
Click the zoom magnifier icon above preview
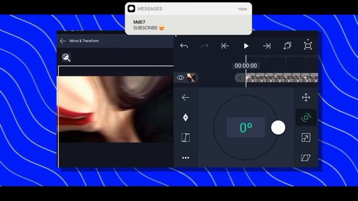pos(67,58)
